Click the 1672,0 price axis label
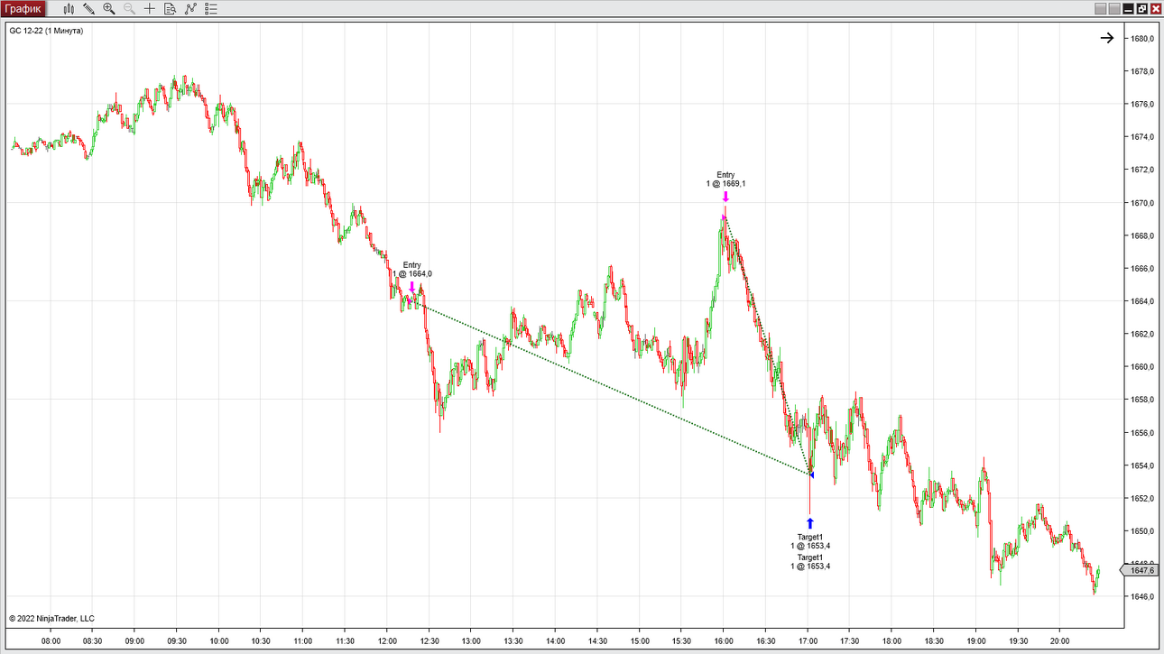This screenshot has width=1164, height=654. [1142, 170]
